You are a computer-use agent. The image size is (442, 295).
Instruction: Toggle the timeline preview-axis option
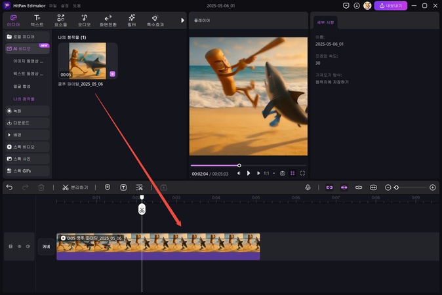[x=359, y=187]
